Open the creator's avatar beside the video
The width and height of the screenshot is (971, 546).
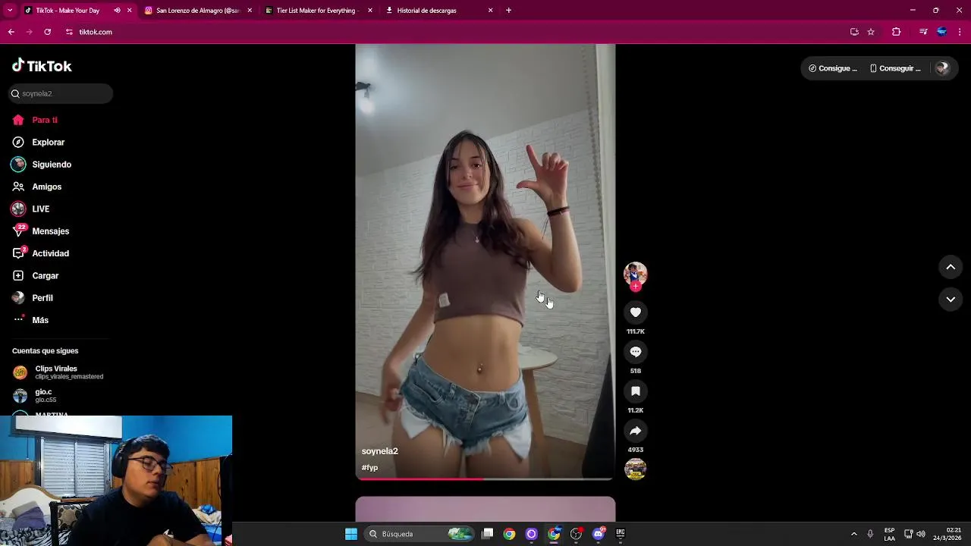(636, 274)
